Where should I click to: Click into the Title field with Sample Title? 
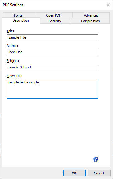[x=52, y=37]
